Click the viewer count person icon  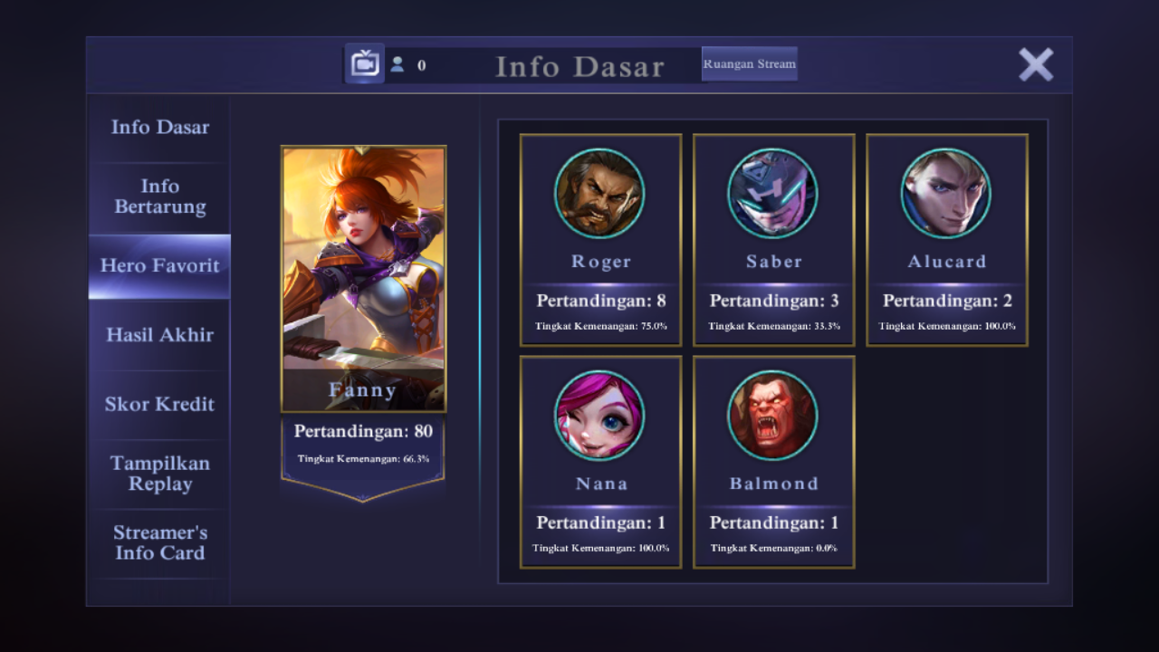click(x=398, y=64)
